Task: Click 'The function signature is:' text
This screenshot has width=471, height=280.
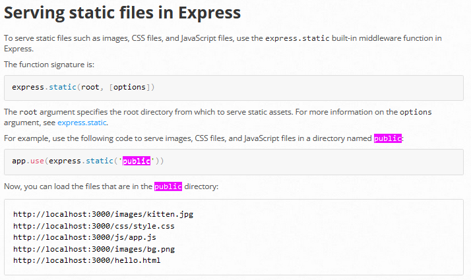Action: point(49,65)
